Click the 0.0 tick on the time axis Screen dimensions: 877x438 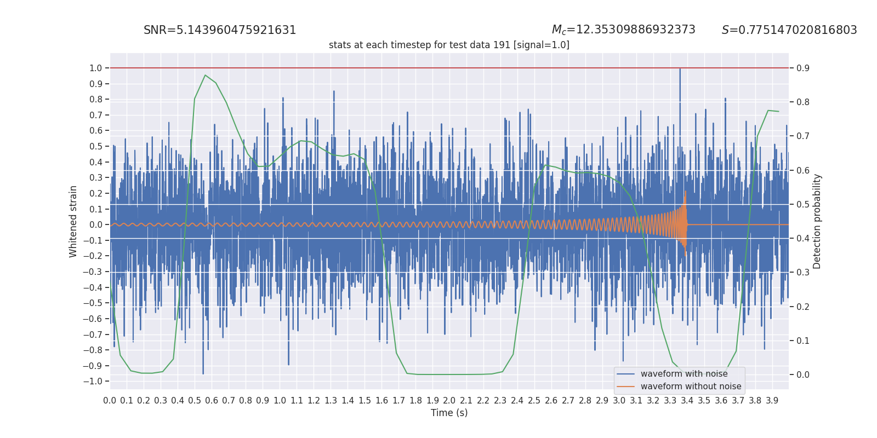pos(110,400)
